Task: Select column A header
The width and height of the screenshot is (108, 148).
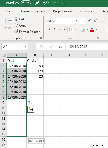Action: (17, 55)
